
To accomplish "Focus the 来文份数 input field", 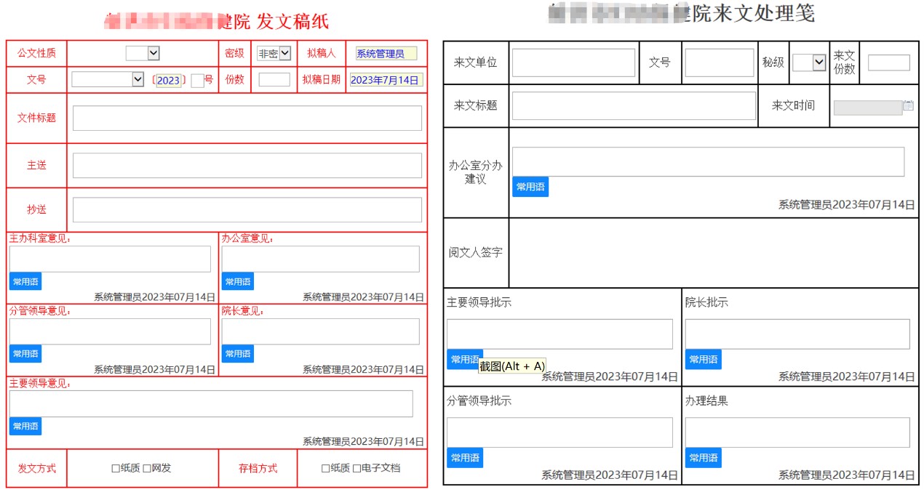I will coord(889,62).
